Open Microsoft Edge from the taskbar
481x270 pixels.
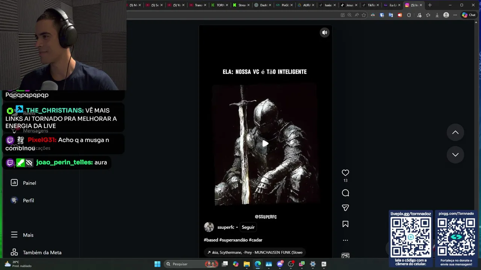point(258,264)
